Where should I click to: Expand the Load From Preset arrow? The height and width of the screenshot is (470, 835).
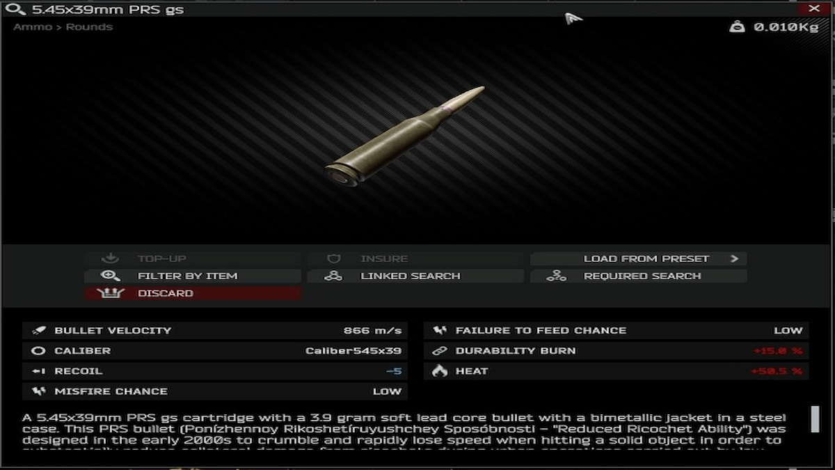click(x=734, y=258)
